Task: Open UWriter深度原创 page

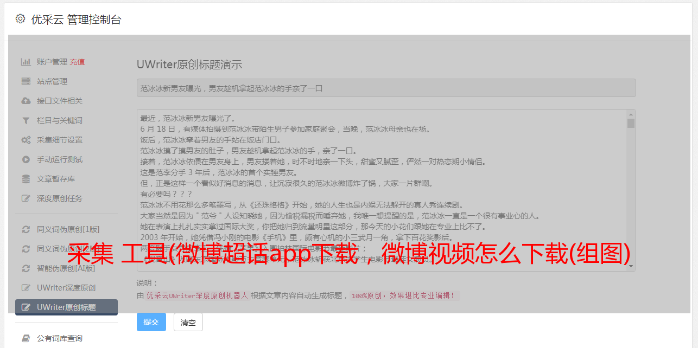Action: (66, 288)
